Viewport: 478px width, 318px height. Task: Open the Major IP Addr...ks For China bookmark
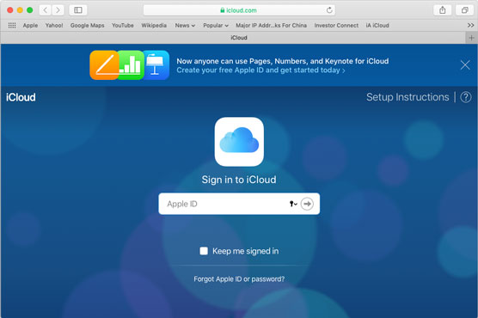pos(271,25)
